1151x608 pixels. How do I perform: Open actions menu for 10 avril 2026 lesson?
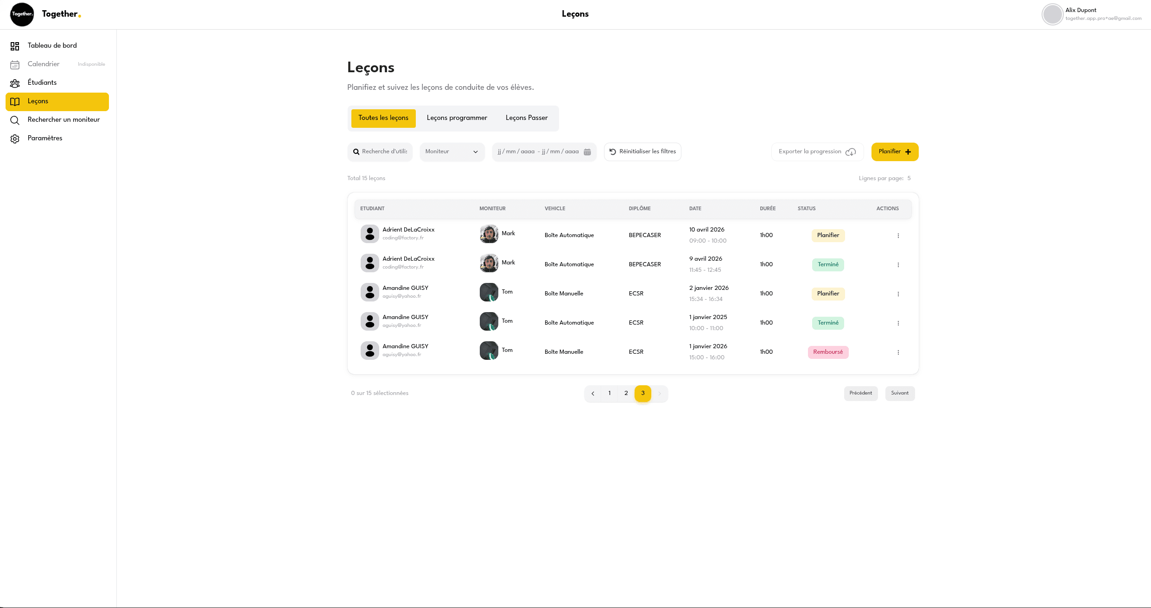pos(898,236)
